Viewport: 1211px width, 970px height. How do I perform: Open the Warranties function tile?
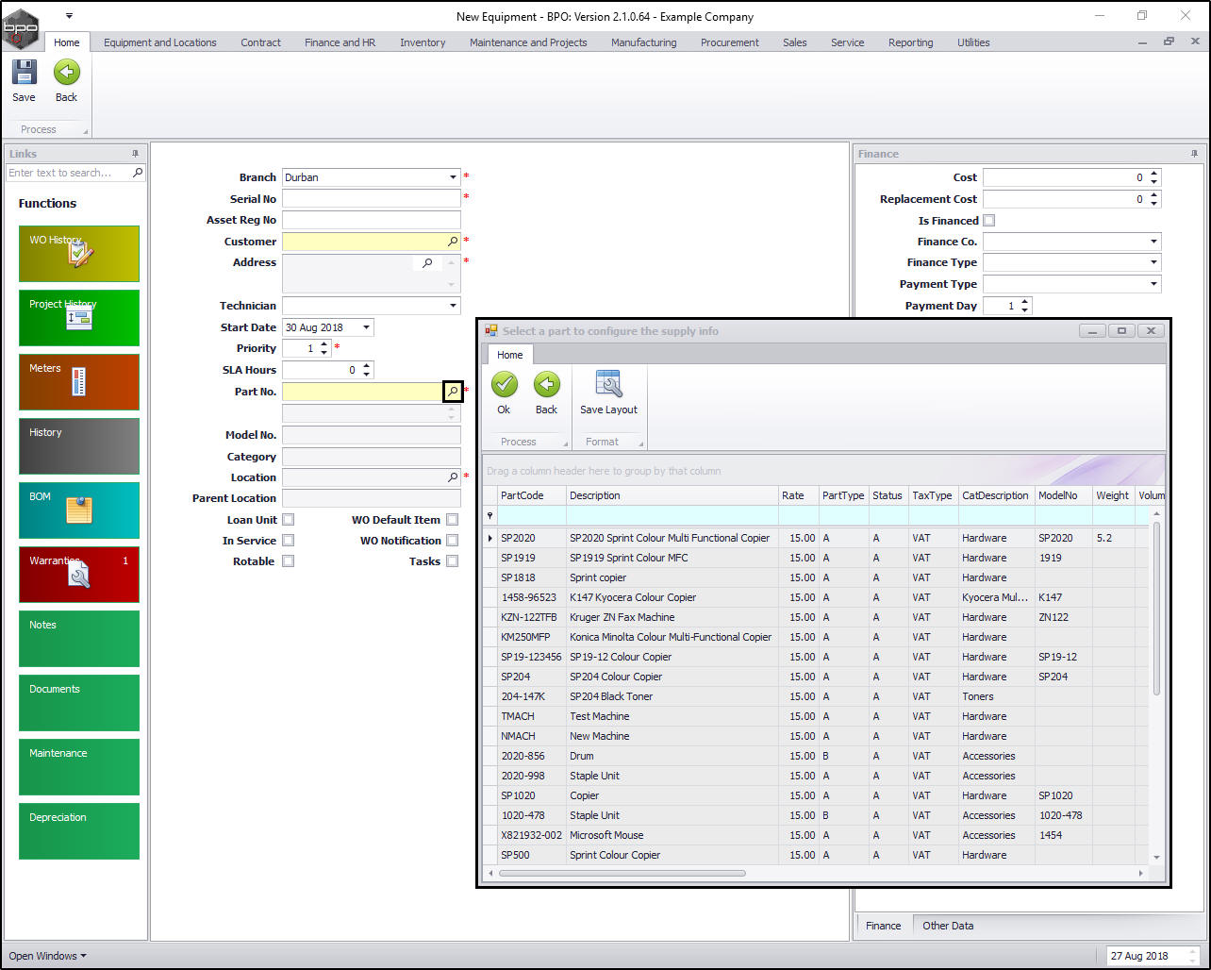78,574
